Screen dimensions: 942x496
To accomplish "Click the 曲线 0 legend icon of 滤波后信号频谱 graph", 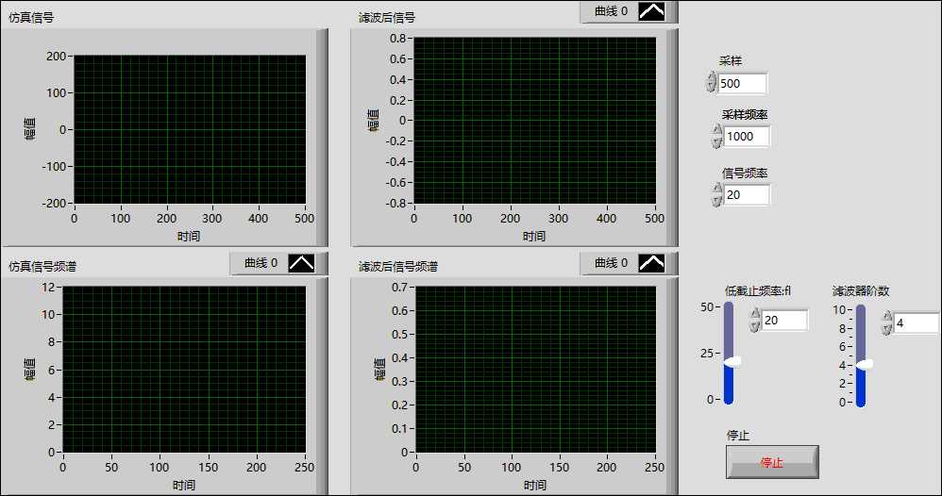I will pos(651,263).
